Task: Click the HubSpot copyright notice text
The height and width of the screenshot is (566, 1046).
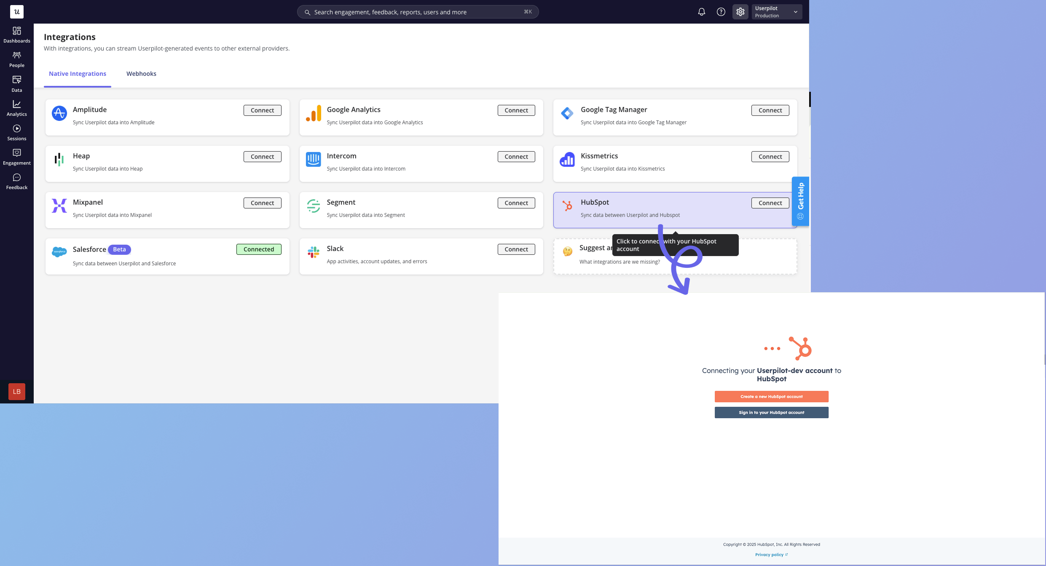Action: [x=771, y=545]
